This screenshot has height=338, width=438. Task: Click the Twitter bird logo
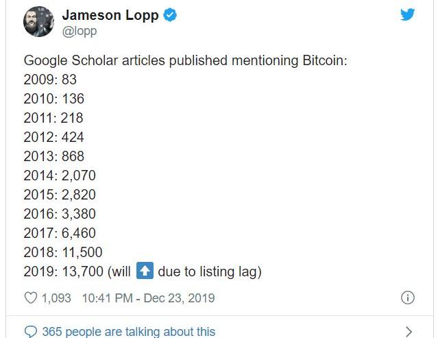[408, 14]
